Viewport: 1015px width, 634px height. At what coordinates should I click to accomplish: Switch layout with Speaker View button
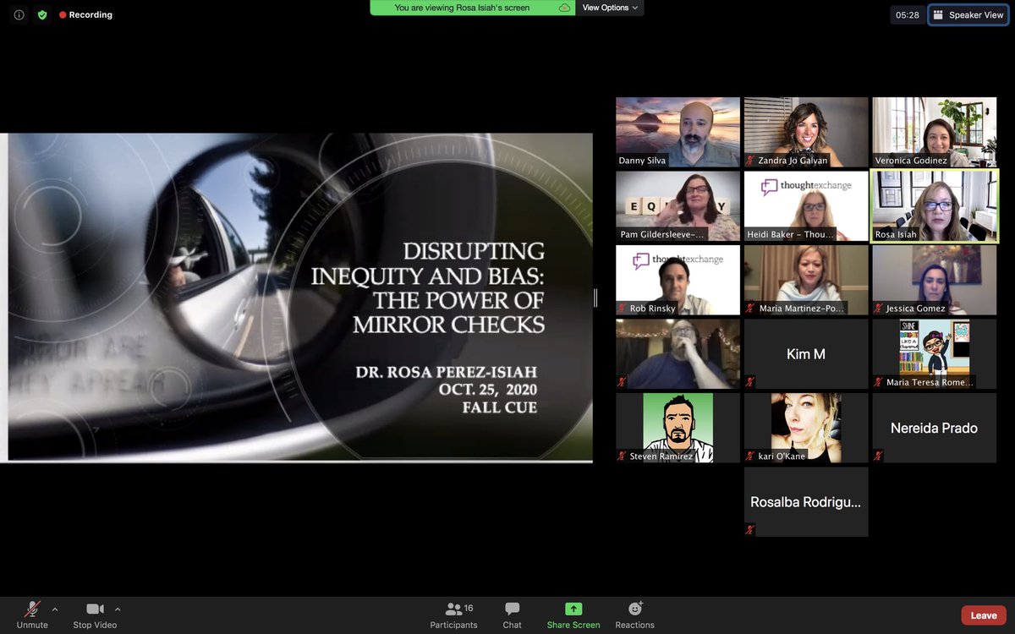coord(968,14)
